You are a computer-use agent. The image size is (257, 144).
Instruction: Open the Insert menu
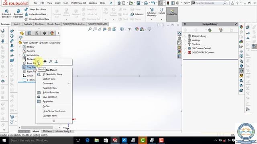[x=58, y=3]
